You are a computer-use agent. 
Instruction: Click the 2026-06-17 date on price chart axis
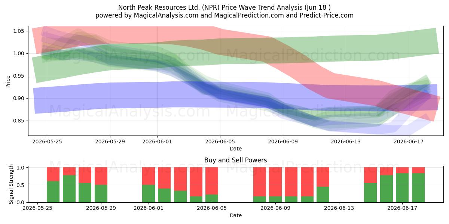pos(409,141)
